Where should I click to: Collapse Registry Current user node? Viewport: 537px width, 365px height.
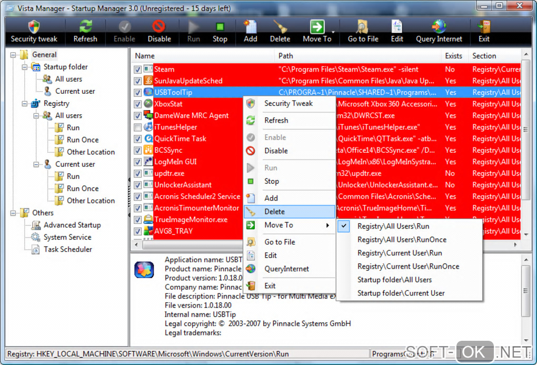coord(36,164)
